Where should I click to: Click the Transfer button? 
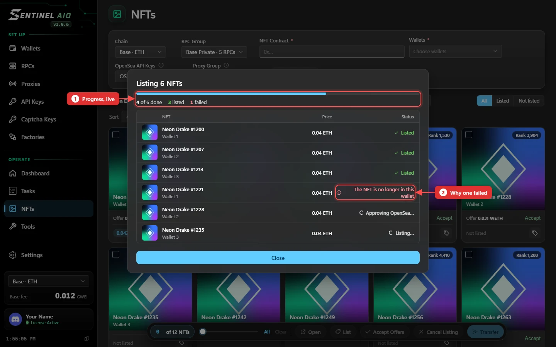pyautogui.click(x=485, y=332)
